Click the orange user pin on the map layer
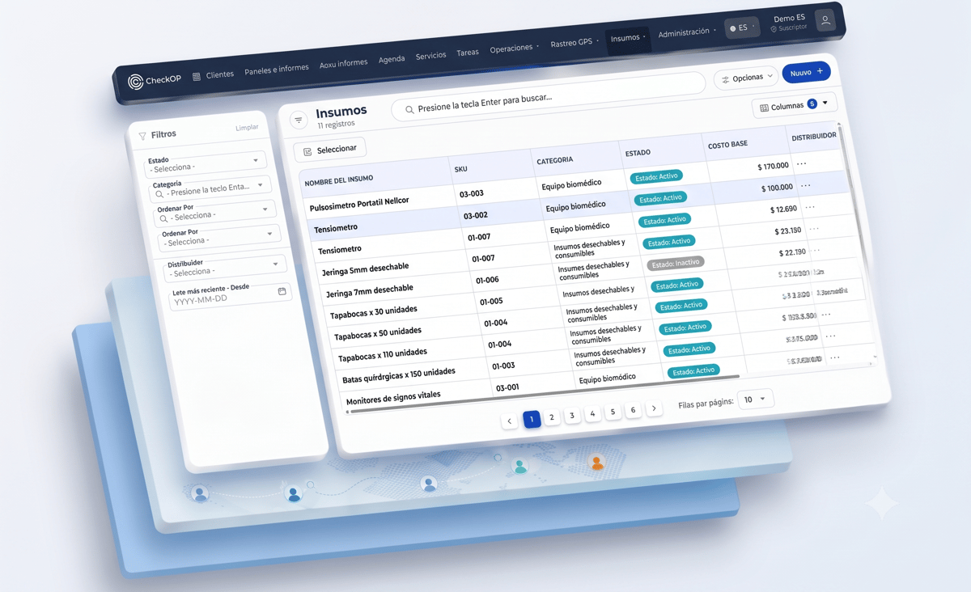 pyautogui.click(x=597, y=463)
